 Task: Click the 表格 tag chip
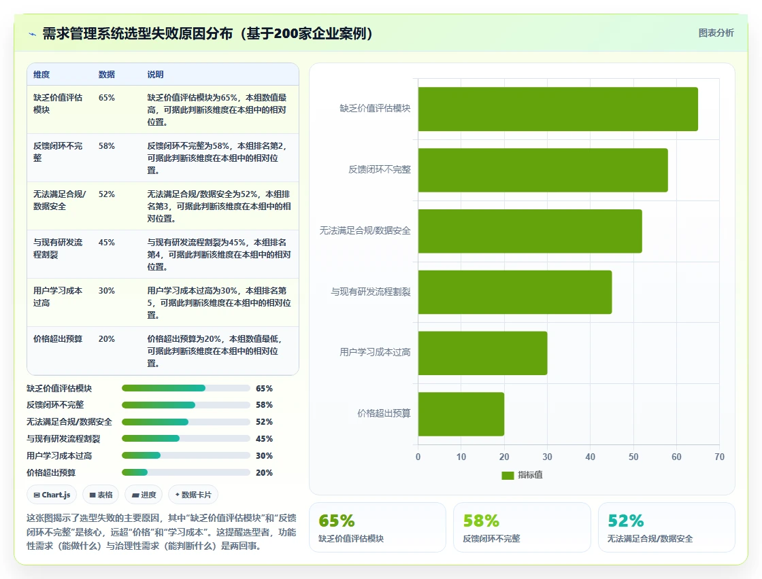(x=101, y=495)
